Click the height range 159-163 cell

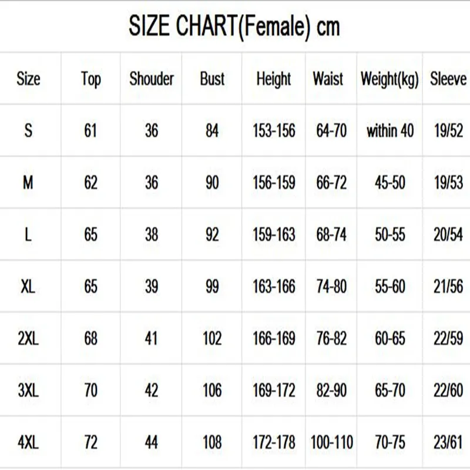274,235
